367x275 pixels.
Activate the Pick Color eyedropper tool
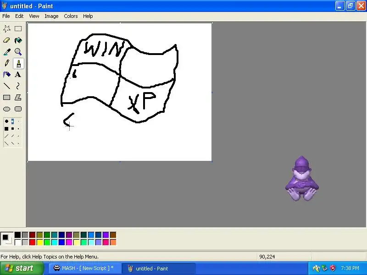tap(7, 52)
